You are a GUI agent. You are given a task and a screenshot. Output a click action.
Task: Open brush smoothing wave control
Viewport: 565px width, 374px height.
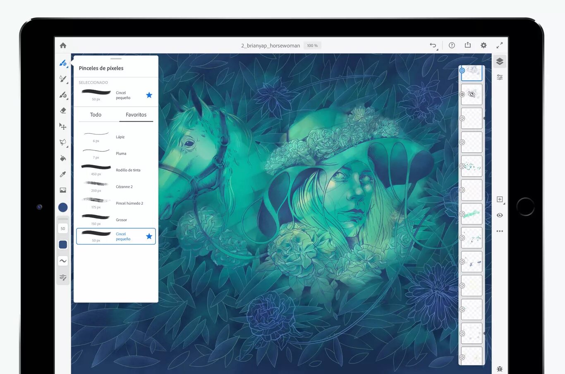pos(63,261)
